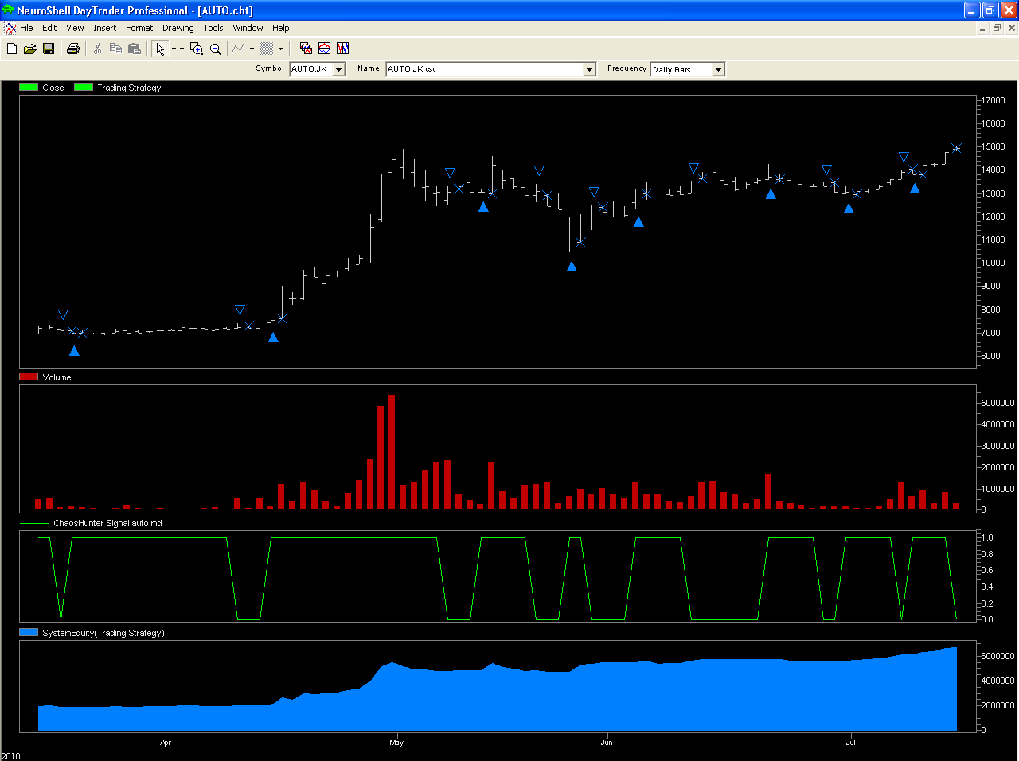Expand the line drawing tool dropdown arrow

pos(252,49)
